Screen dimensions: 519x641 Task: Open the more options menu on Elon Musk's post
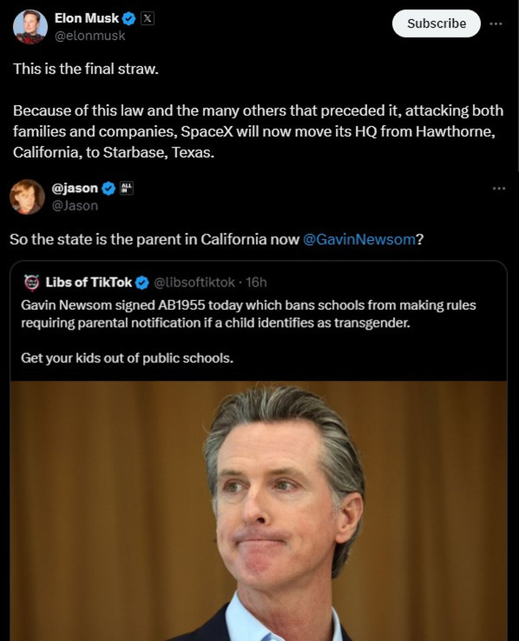495,24
